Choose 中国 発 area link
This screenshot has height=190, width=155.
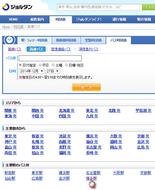coord(38,116)
